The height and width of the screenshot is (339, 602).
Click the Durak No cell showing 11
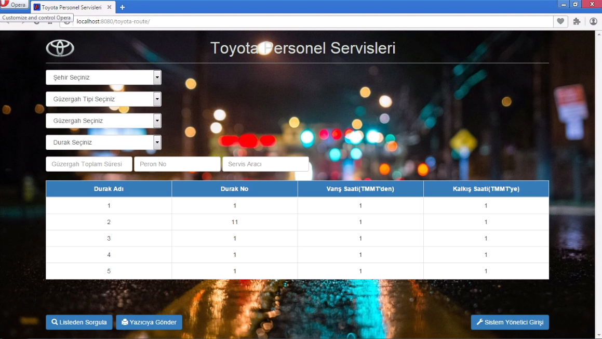coord(235,222)
